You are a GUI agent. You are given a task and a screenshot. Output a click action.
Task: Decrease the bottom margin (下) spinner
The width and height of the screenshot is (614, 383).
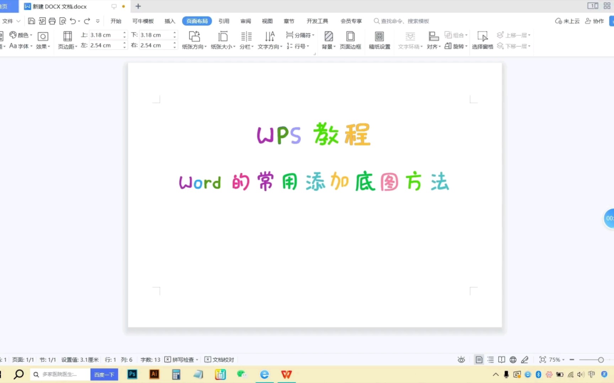174,37
